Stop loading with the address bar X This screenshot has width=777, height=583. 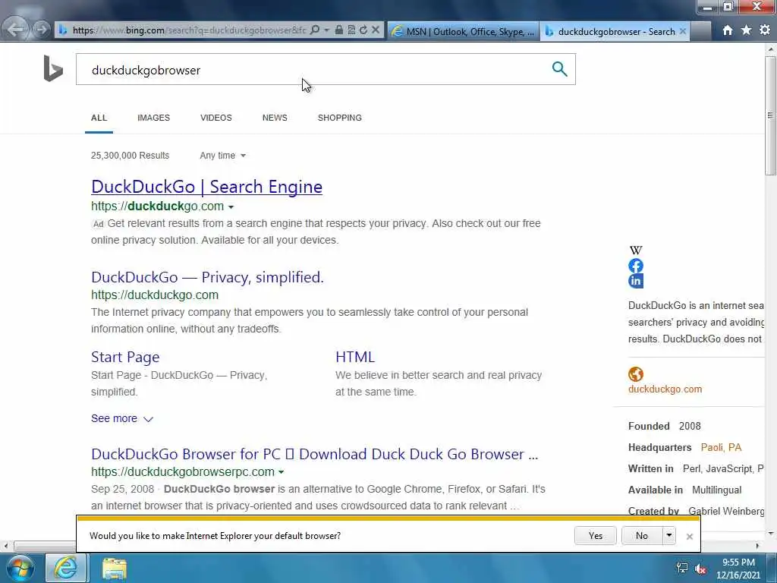tap(376, 30)
